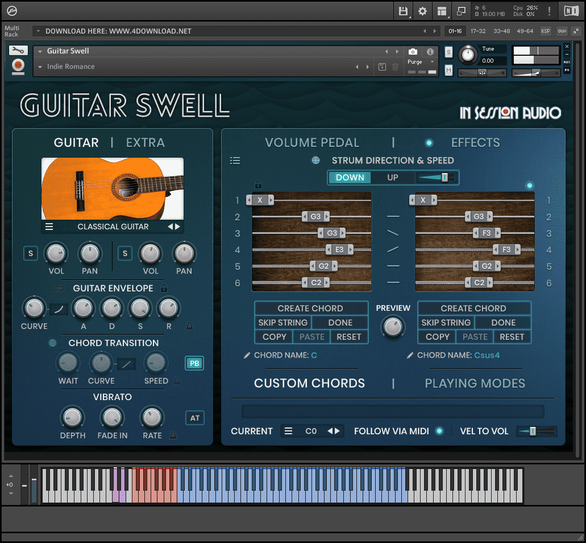
Task: Click the lock icon beside Guitar Envelope
Action: tap(164, 288)
